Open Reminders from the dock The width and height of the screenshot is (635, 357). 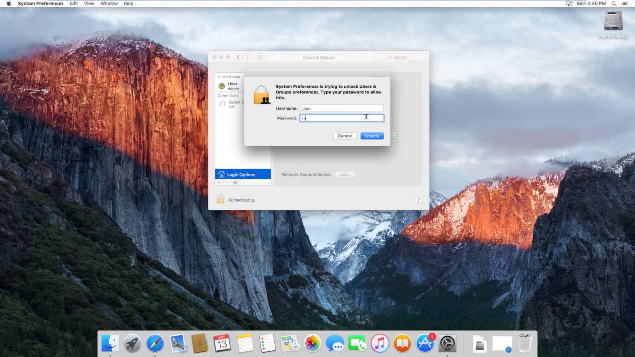[x=267, y=343]
